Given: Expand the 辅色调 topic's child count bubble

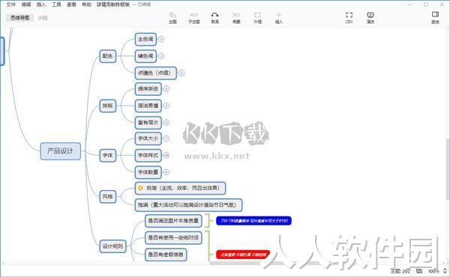Looking at the screenshot, I should point(161,56).
